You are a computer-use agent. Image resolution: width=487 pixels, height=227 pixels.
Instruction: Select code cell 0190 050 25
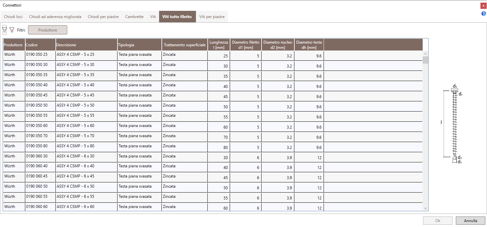[x=40, y=55]
